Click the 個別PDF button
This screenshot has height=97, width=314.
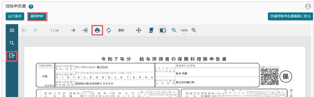coord(37,16)
